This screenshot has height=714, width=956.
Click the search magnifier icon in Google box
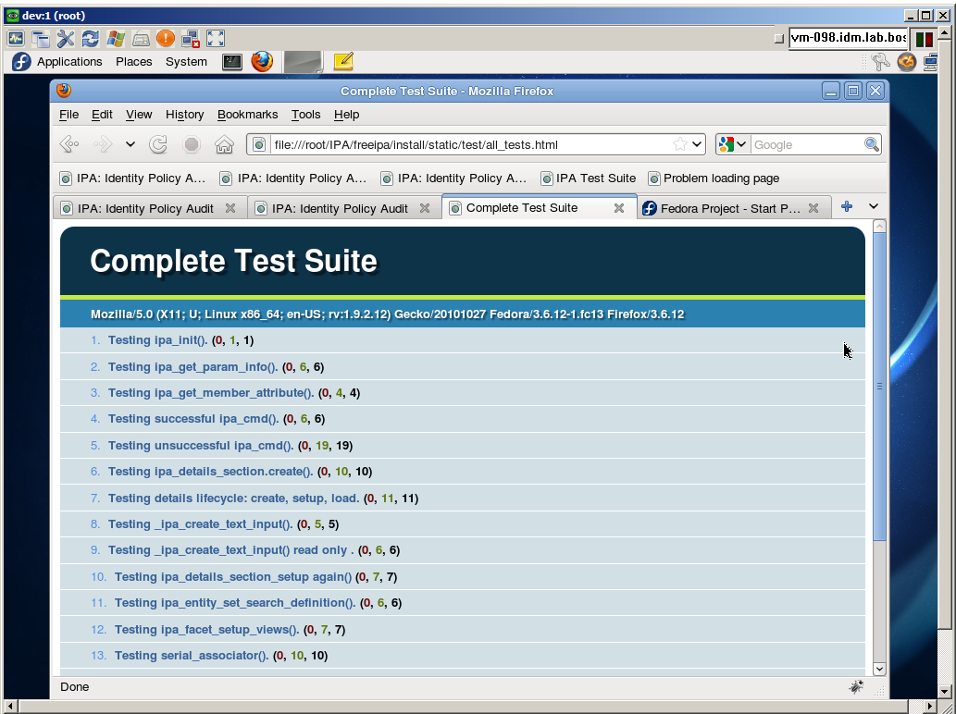pos(871,144)
